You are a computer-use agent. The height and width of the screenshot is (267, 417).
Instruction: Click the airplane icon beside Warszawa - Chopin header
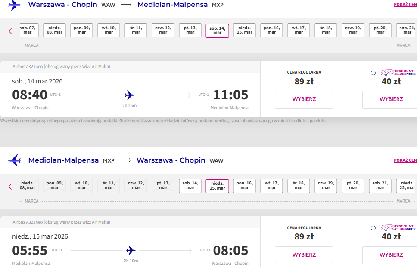coord(14,5)
